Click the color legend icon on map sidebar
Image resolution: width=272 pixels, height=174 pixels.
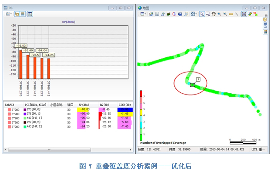point(265,32)
